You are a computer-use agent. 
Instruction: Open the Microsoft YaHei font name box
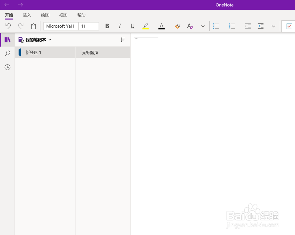pos(61,26)
